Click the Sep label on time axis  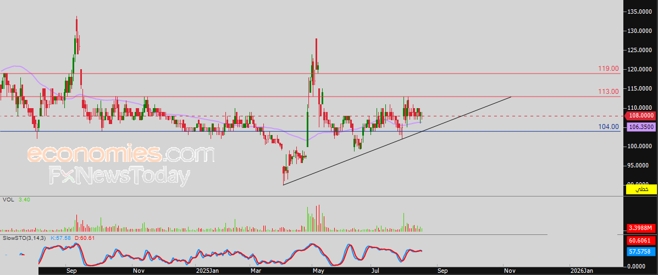tap(71, 271)
